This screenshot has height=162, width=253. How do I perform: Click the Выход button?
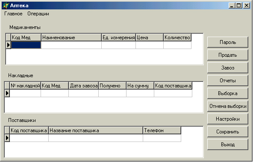pos(228,145)
